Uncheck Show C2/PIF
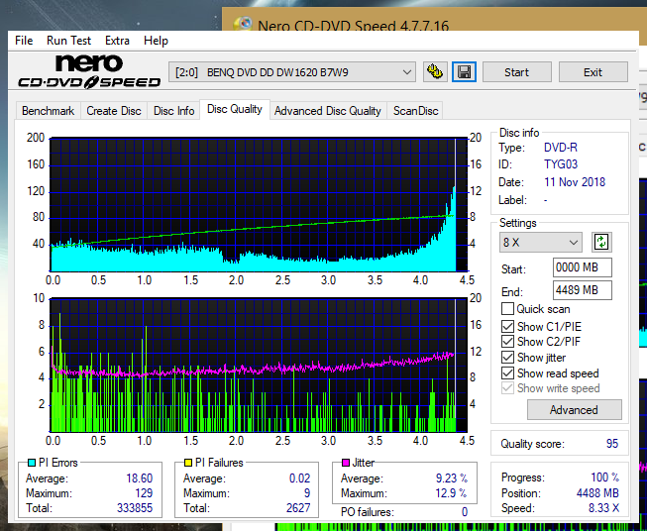 [507, 342]
